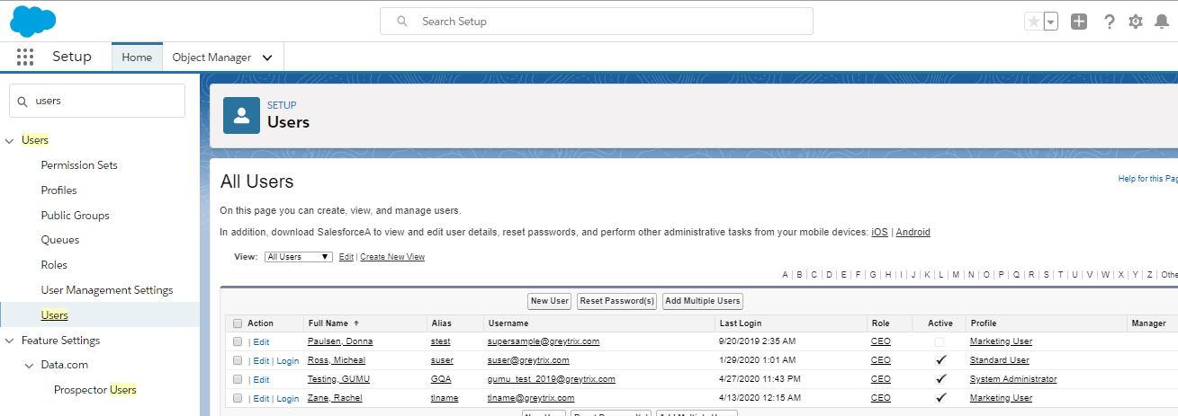Screen dimensions: 1178x416
Task: Open the System Administrator profile link
Action: [x=1013, y=379]
